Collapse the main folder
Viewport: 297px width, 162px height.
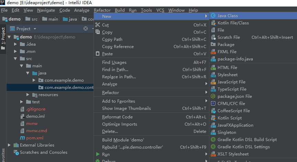coord(22,66)
